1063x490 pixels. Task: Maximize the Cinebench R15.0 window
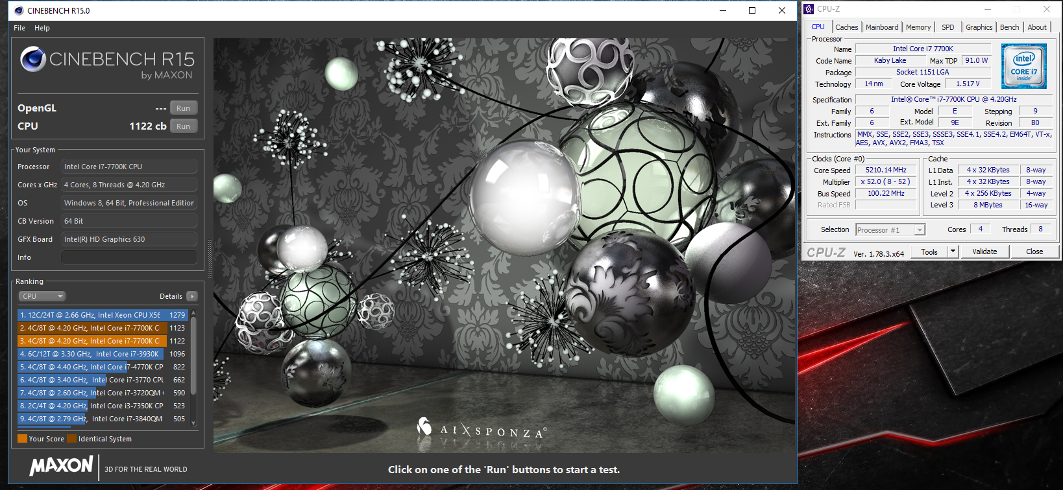(x=752, y=10)
